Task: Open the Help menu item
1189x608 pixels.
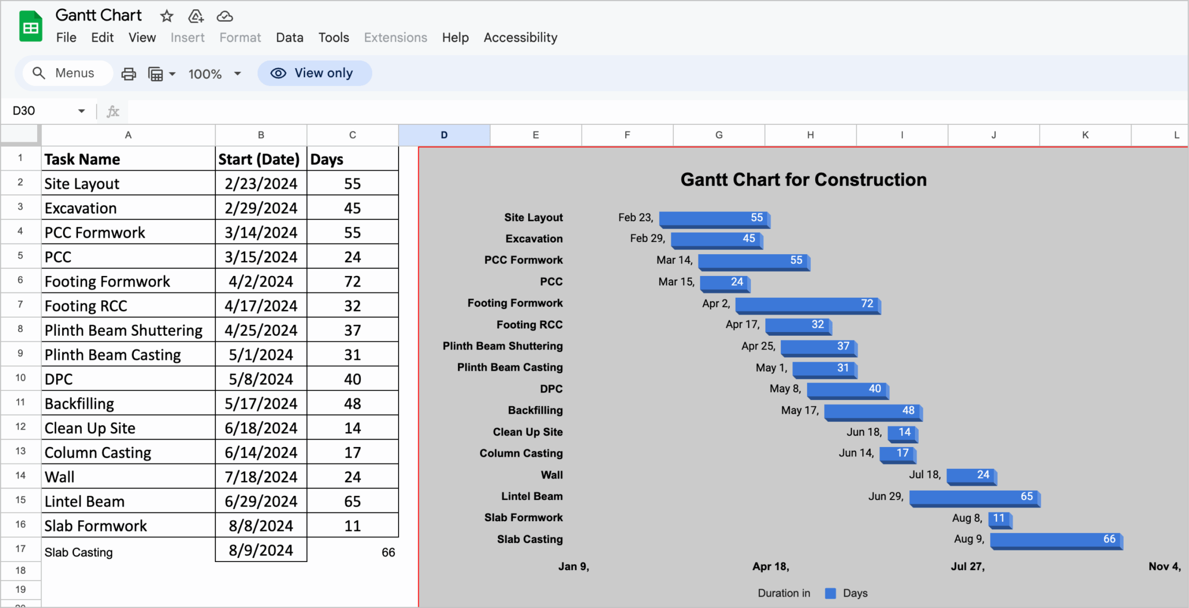Action: pos(455,38)
